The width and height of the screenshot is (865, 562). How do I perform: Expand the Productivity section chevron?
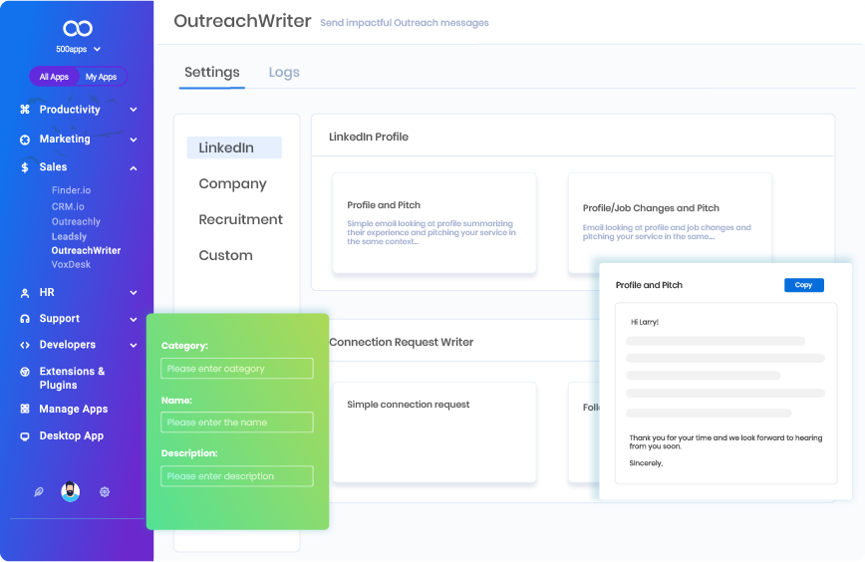134,110
